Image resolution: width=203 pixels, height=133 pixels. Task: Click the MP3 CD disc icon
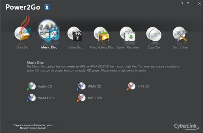click(131, 86)
